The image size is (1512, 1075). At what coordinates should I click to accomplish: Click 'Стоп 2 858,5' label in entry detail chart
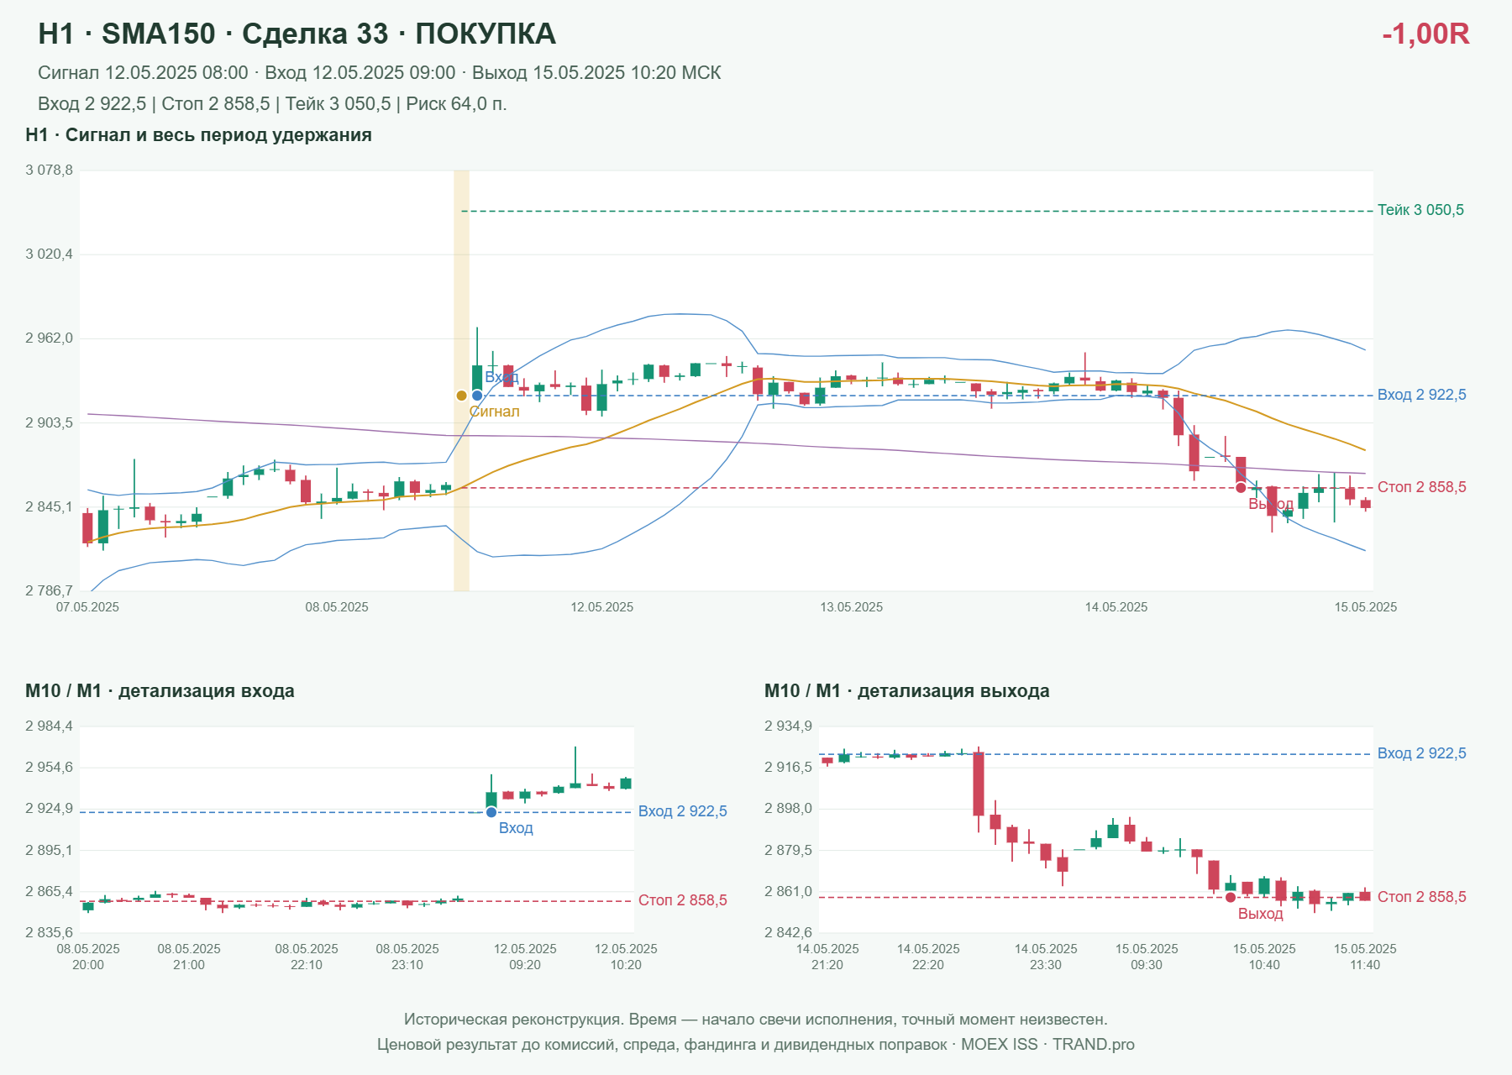(683, 900)
